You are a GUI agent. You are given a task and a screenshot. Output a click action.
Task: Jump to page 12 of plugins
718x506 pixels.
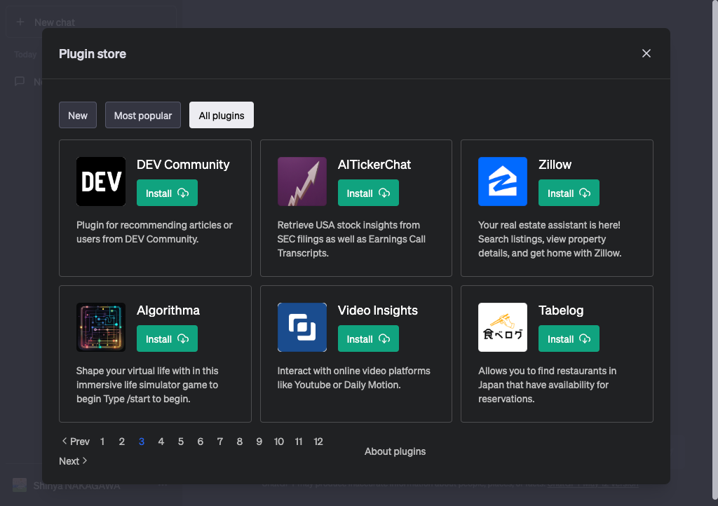pos(318,442)
